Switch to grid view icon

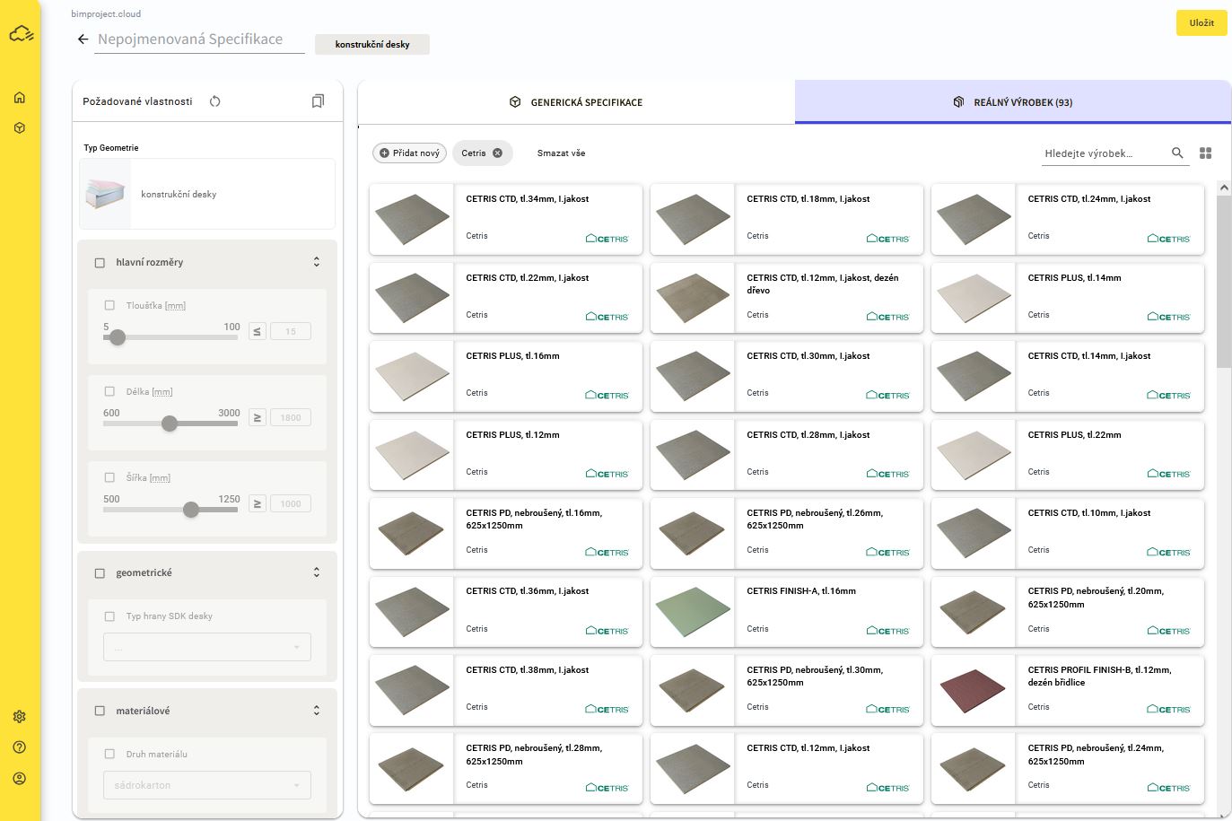click(1206, 153)
